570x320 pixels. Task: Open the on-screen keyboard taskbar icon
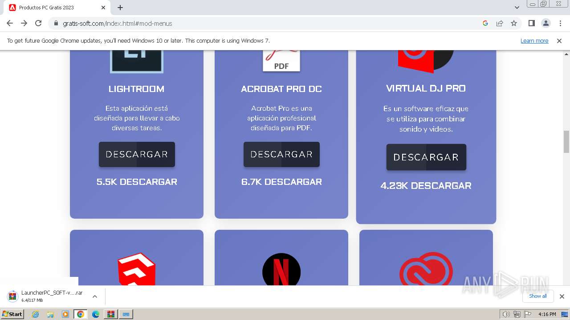pyautogui.click(x=126, y=314)
